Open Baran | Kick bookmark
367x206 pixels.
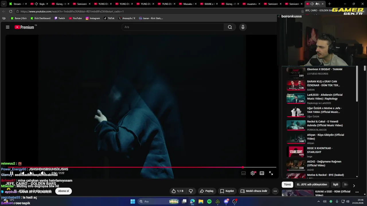pyautogui.click(x=19, y=18)
